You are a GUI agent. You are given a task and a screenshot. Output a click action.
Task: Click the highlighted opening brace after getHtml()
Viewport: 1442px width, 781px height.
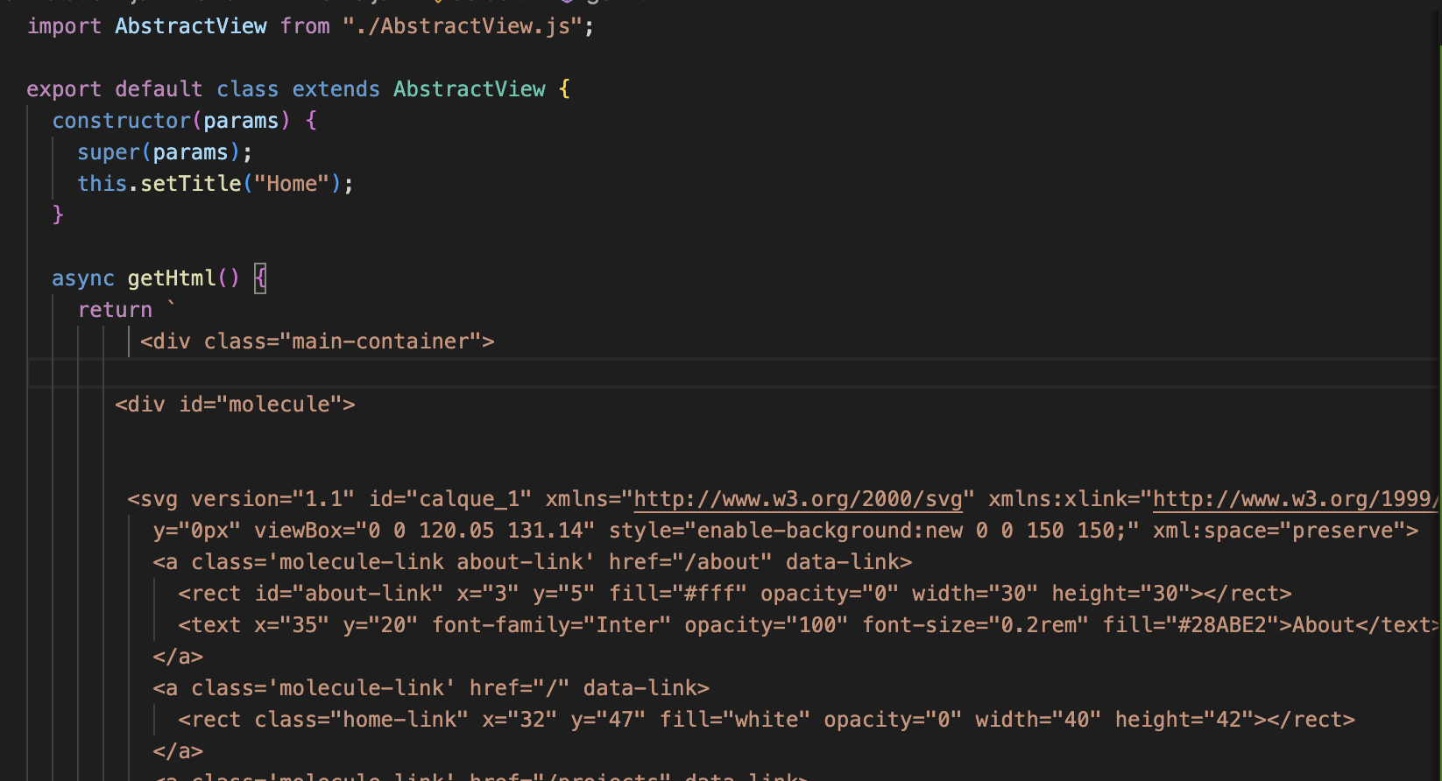pos(260,278)
